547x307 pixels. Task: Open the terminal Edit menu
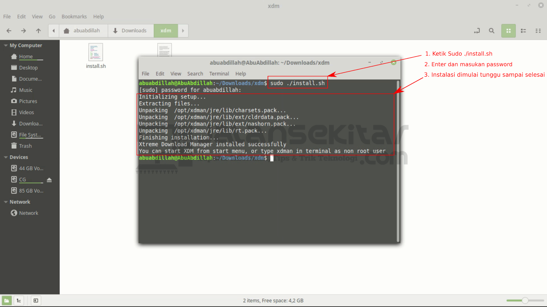(x=160, y=74)
